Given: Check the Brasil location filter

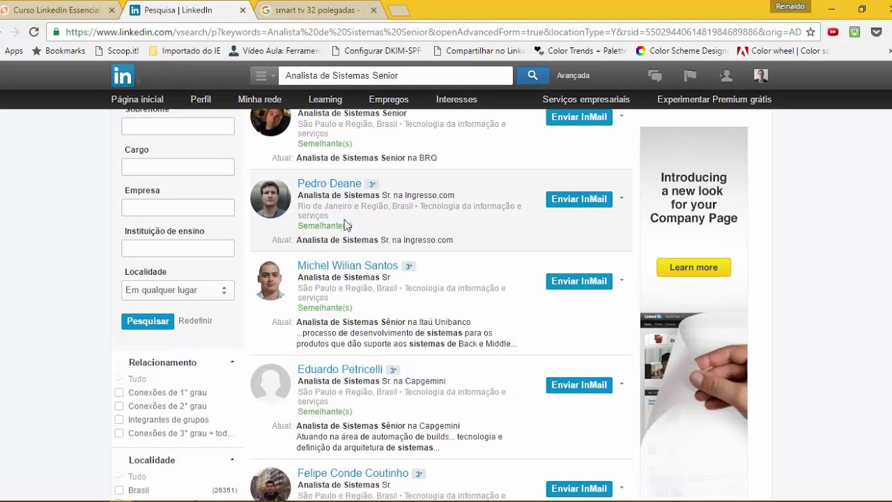Looking at the screenshot, I should (x=119, y=490).
